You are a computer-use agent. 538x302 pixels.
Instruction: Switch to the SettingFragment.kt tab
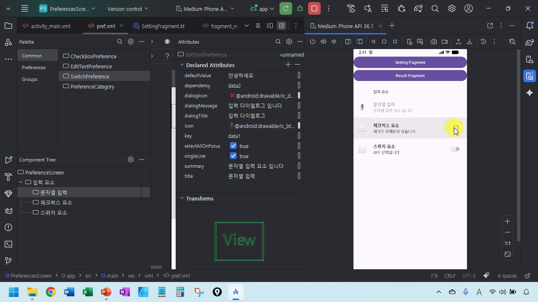(x=163, y=26)
